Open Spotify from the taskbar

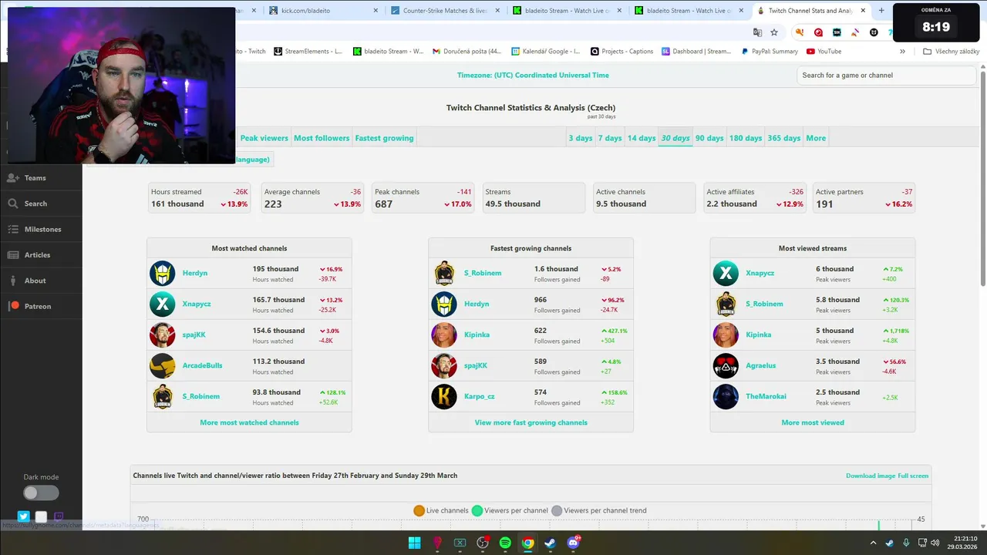(x=505, y=543)
